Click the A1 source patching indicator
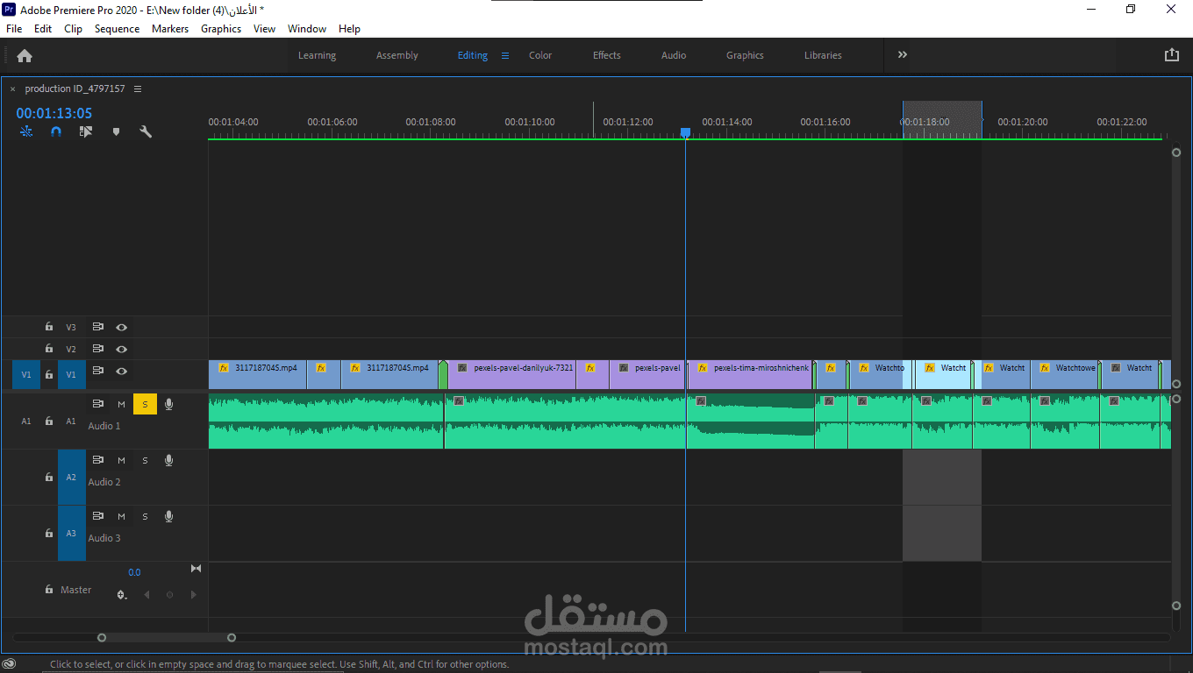The image size is (1193, 673). 26,421
